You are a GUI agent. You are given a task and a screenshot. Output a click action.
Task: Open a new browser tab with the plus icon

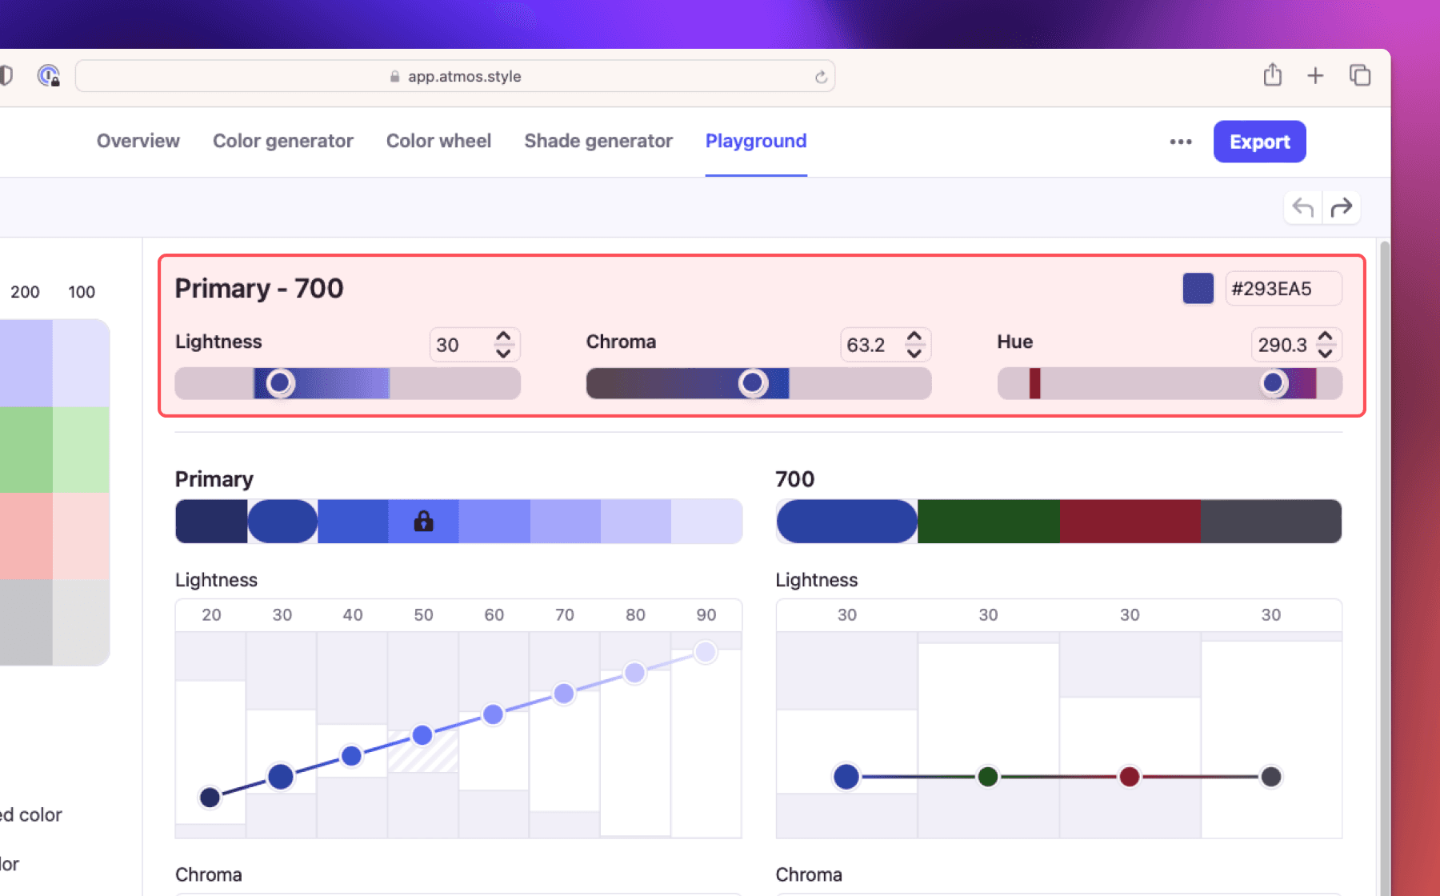coord(1315,75)
